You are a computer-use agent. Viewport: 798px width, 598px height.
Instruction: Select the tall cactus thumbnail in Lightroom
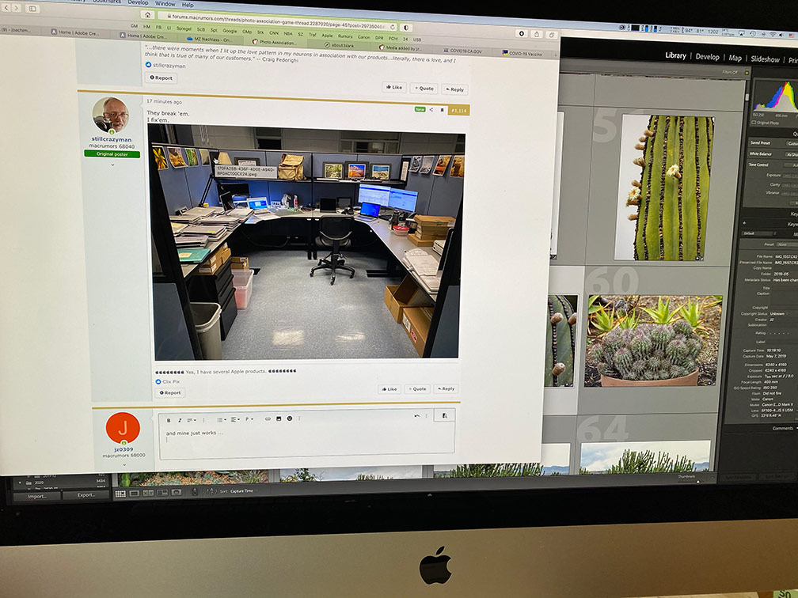663,187
